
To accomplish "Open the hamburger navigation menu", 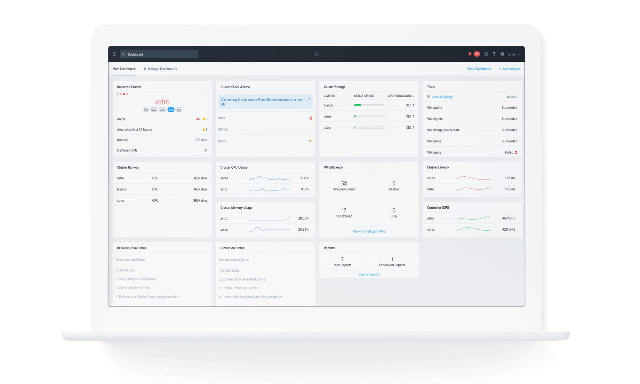I will pyautogui.click(x=114, y=54).
